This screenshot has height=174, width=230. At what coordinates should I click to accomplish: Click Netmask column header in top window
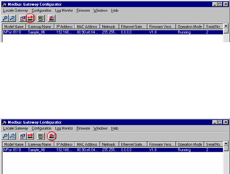tap(110, 27)
